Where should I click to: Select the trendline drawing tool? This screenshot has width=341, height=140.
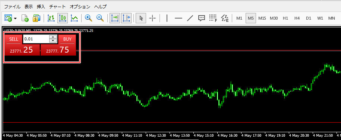[x=190, y=18]
